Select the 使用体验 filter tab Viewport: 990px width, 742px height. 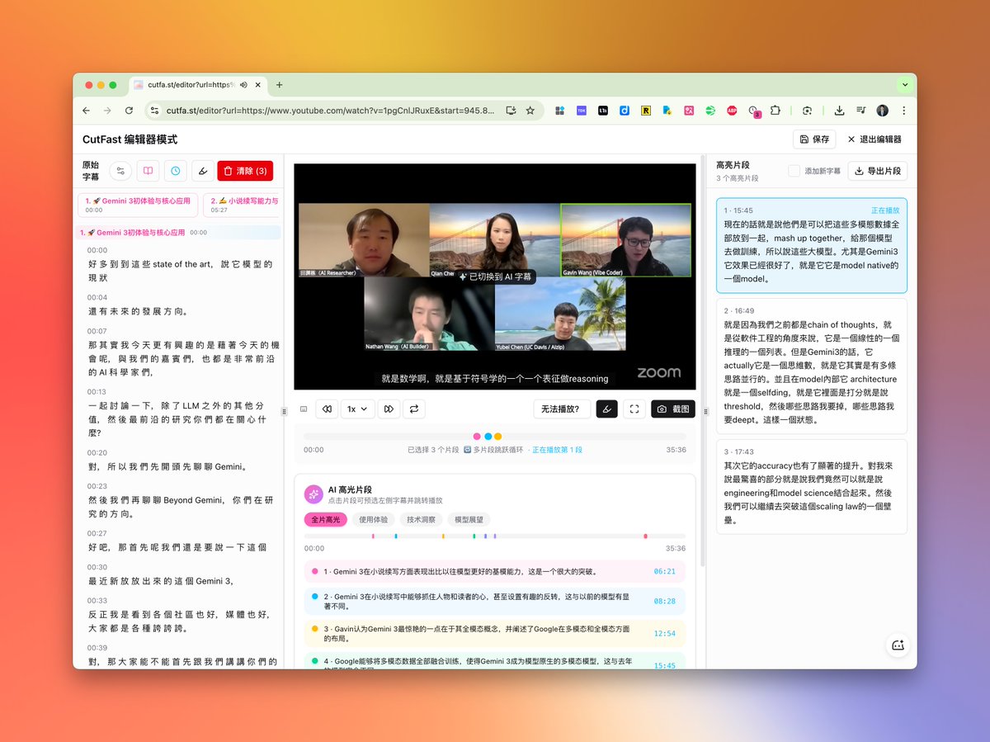tap(372, 520)
